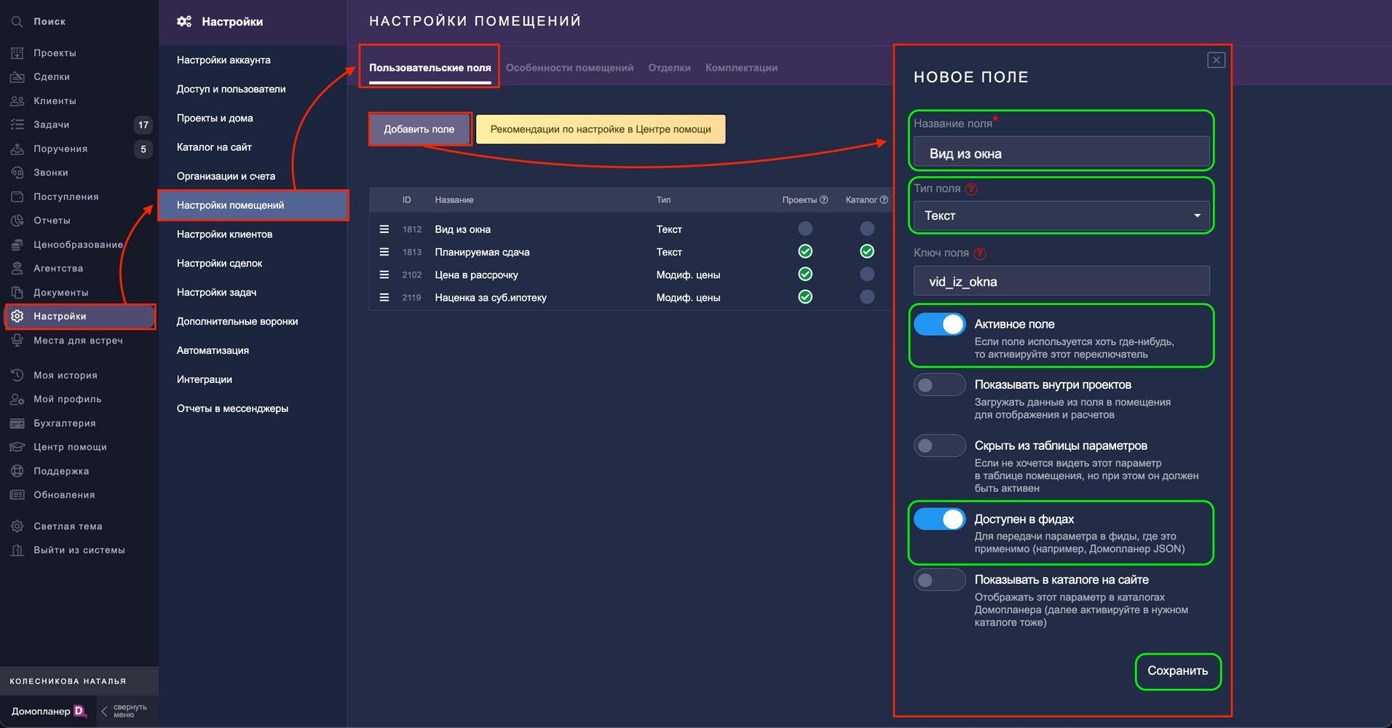Open Reports pie chart icon
The height and width of the screenshot is (728, 1392).
click(17, 221)
